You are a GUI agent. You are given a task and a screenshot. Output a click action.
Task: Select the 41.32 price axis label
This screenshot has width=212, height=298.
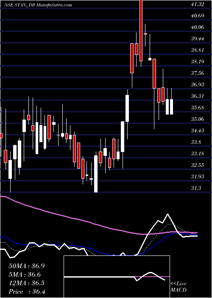click(x=198, y=4)
